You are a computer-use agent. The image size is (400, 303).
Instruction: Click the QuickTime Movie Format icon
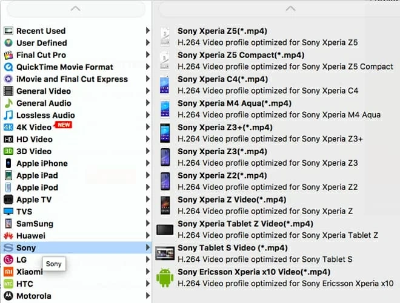tap(8, 67)
